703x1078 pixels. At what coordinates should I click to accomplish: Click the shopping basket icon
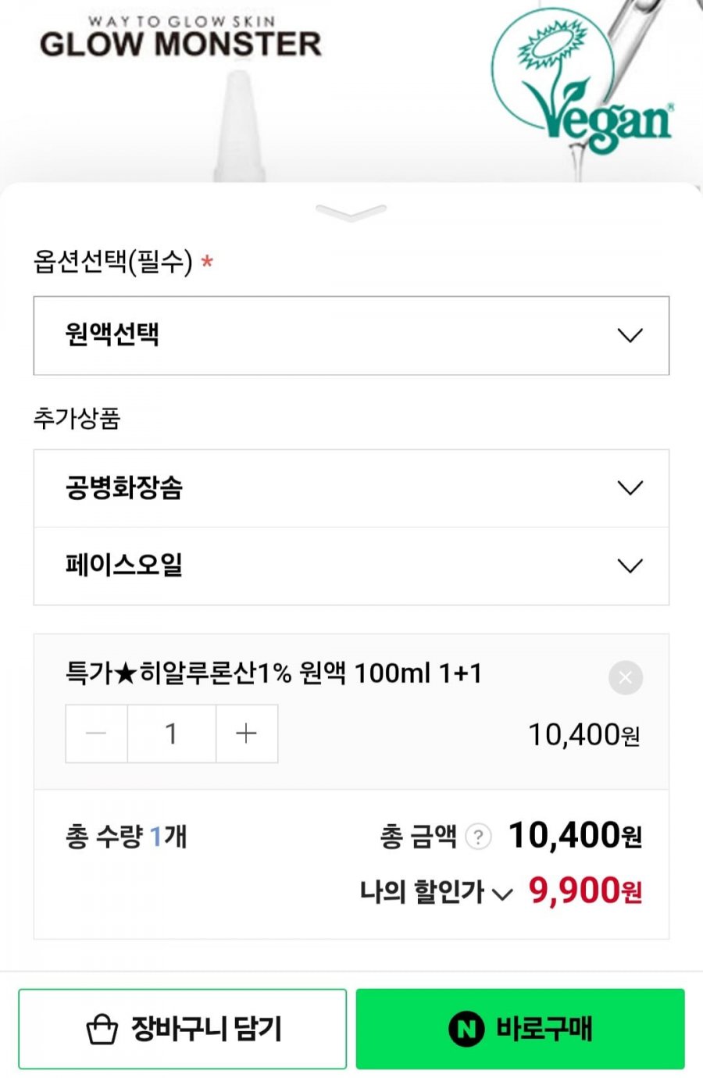(102, 1029)
